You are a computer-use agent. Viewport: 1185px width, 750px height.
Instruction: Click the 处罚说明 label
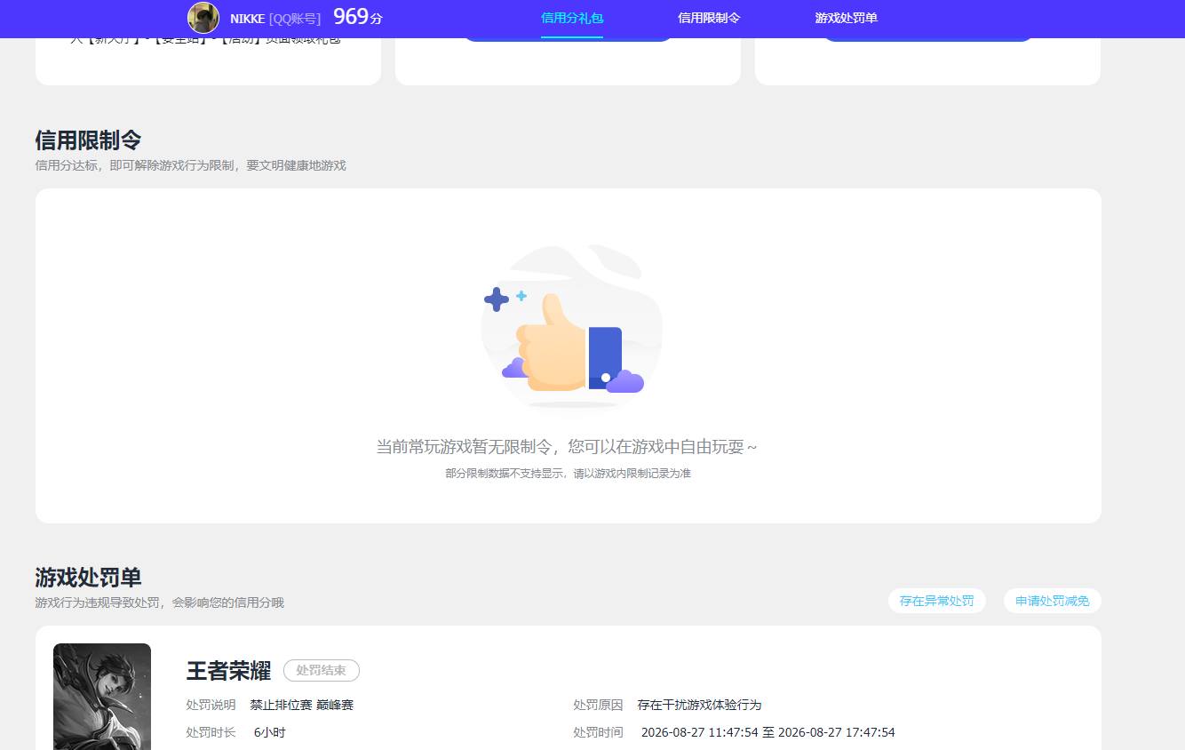pos(211,705)
